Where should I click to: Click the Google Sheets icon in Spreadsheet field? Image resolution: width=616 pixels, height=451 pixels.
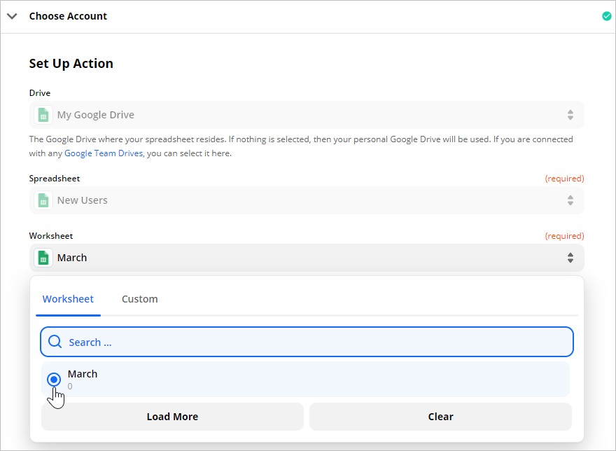(x=43, y=200)
